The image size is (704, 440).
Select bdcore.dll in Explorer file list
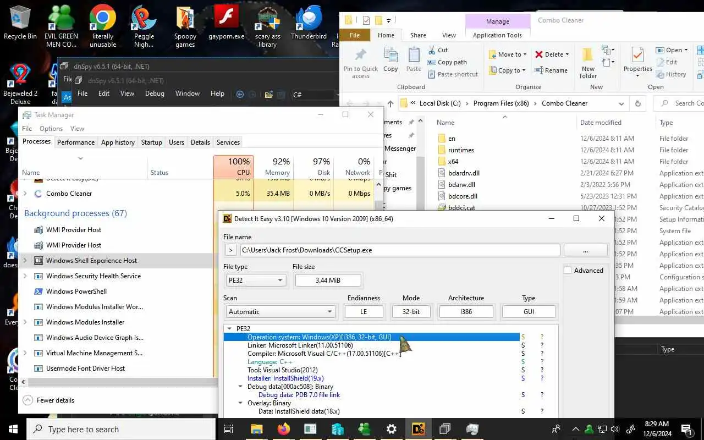(x=462, y=196)
